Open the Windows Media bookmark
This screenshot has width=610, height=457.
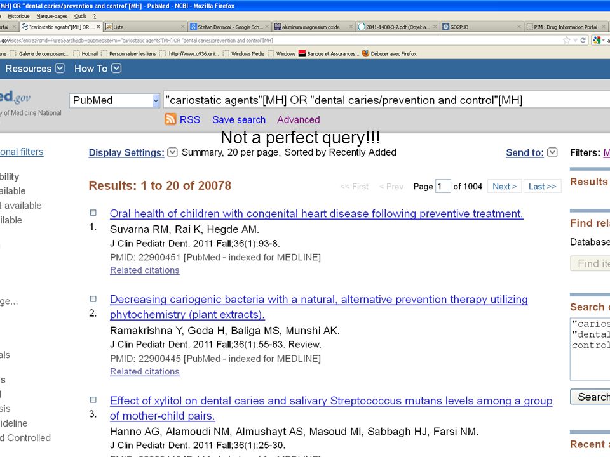(x=243, y=53)
